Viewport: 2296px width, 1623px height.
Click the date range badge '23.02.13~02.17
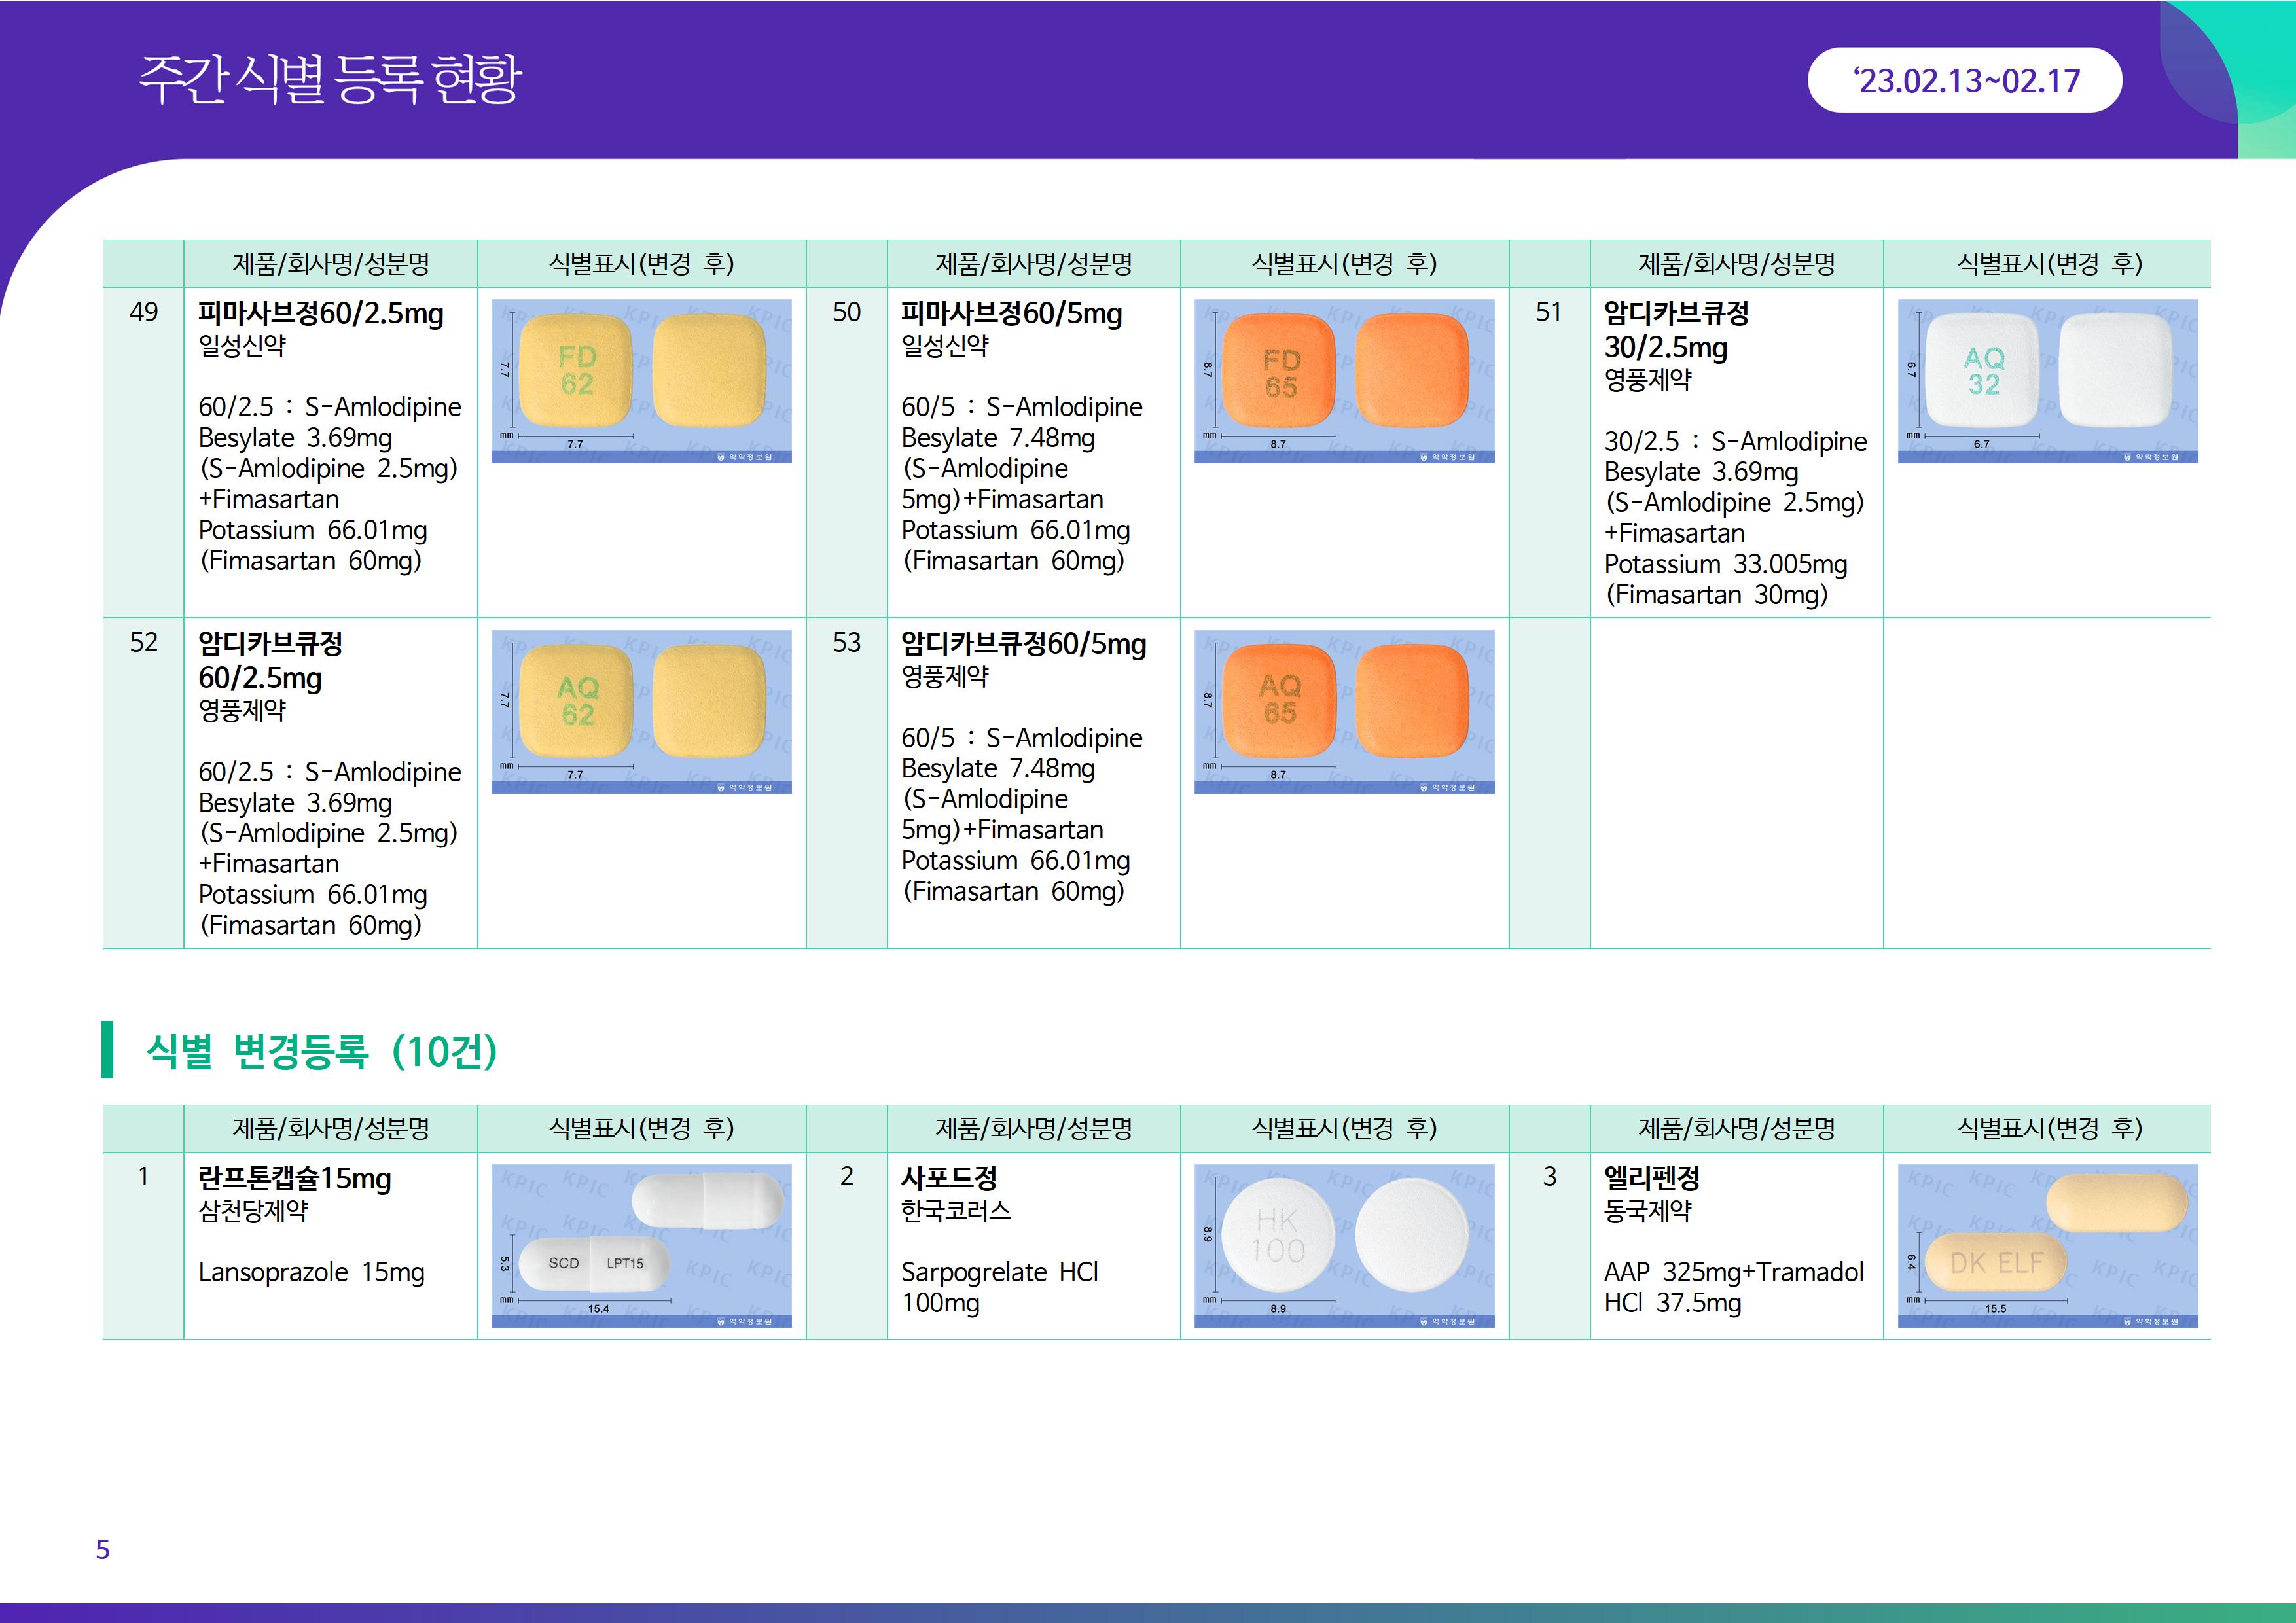coord(1964,80)
